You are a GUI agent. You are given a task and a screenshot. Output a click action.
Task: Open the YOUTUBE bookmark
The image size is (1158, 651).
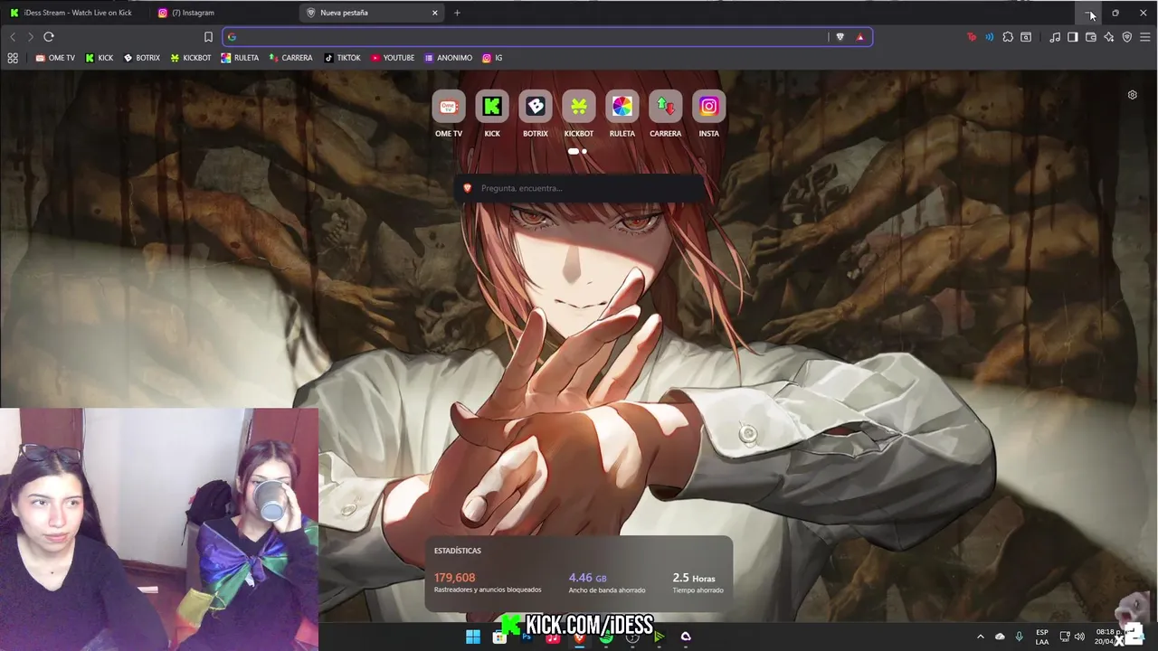[393, 58]
